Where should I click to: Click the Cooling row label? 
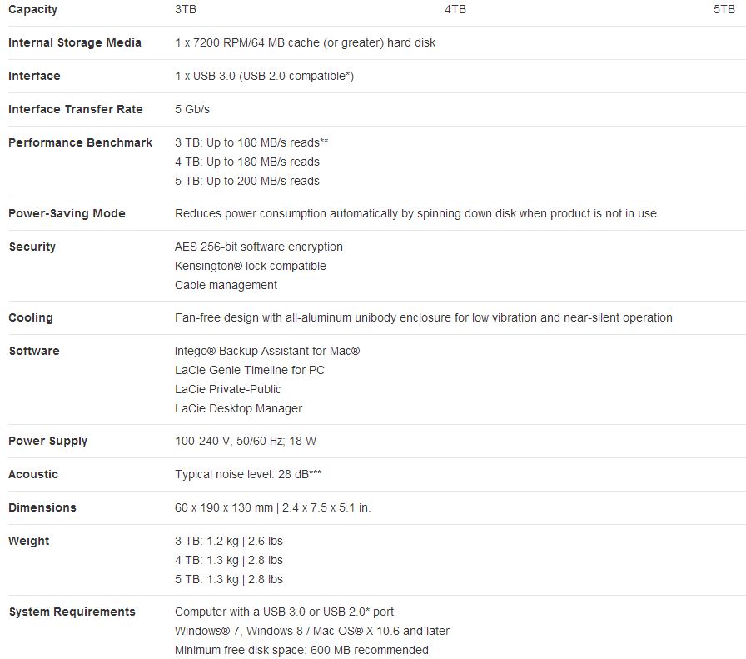click(31, 317)
